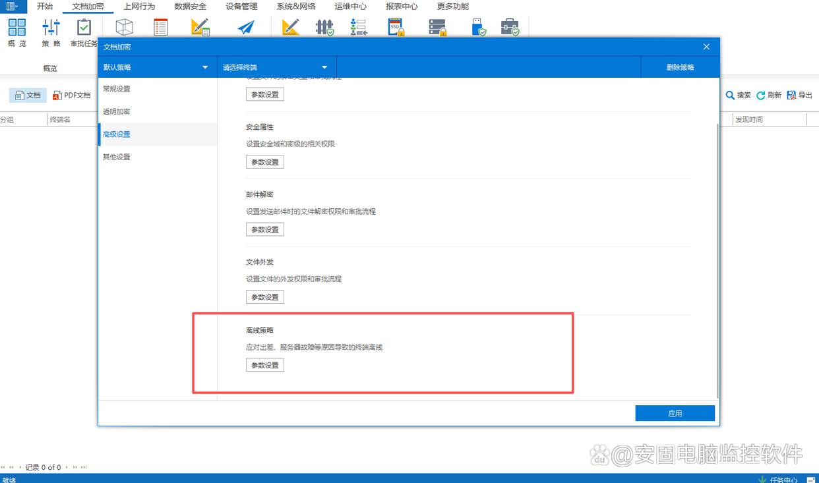Click the pencil-ruler with table ribbon icon
This screenshot has width=819, height=483.
click(x=200, y=27)
